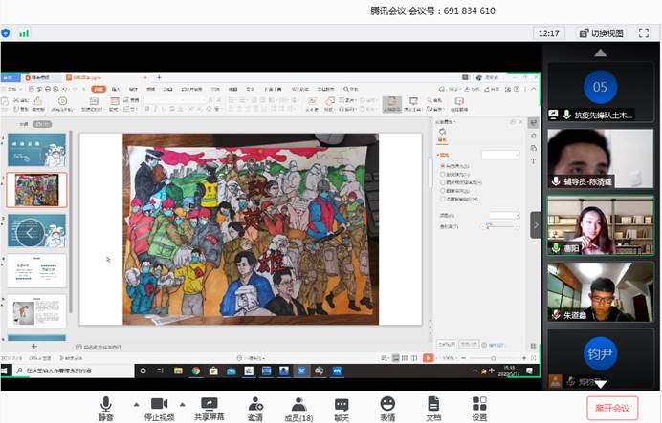
Task: Select the clock slide thumbnail
Action: click(x=36, y=230)
